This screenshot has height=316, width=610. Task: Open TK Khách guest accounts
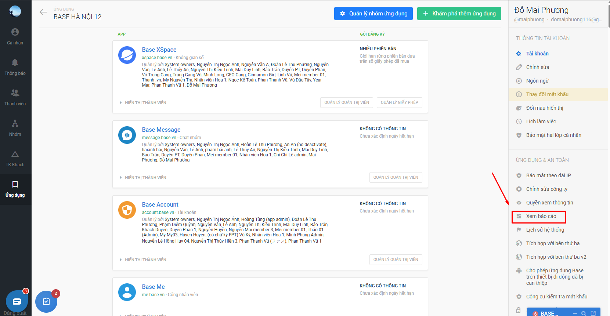coord(15,159)
